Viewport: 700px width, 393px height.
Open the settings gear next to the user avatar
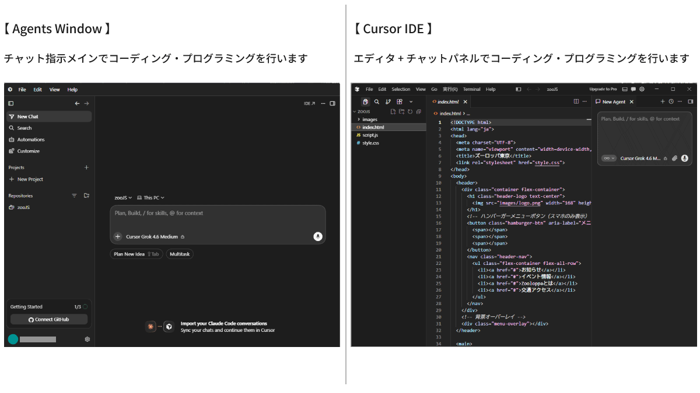(87, 339)
